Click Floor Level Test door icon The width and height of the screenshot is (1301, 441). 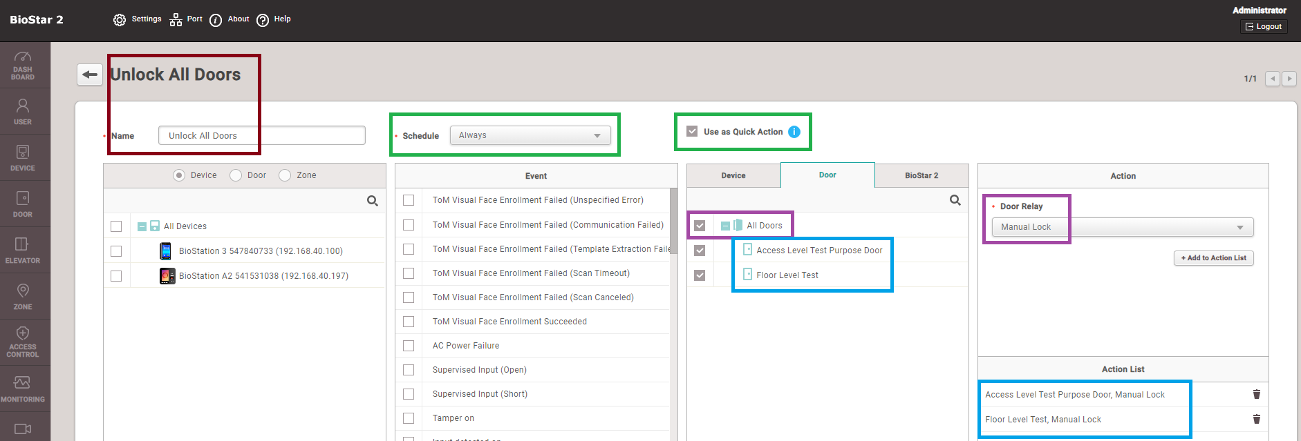tap(747, 275)
